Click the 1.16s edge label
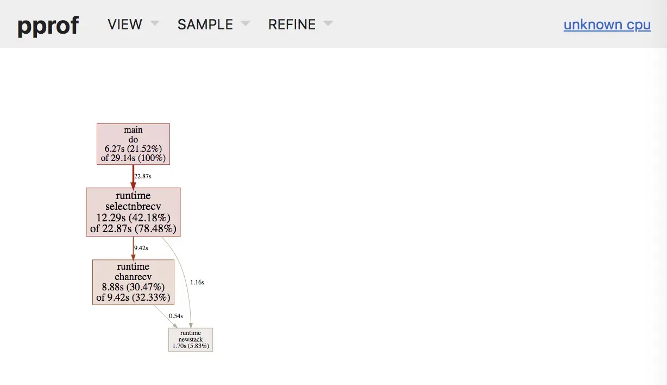This screenshot has height=385, width=667. [197, 282]
